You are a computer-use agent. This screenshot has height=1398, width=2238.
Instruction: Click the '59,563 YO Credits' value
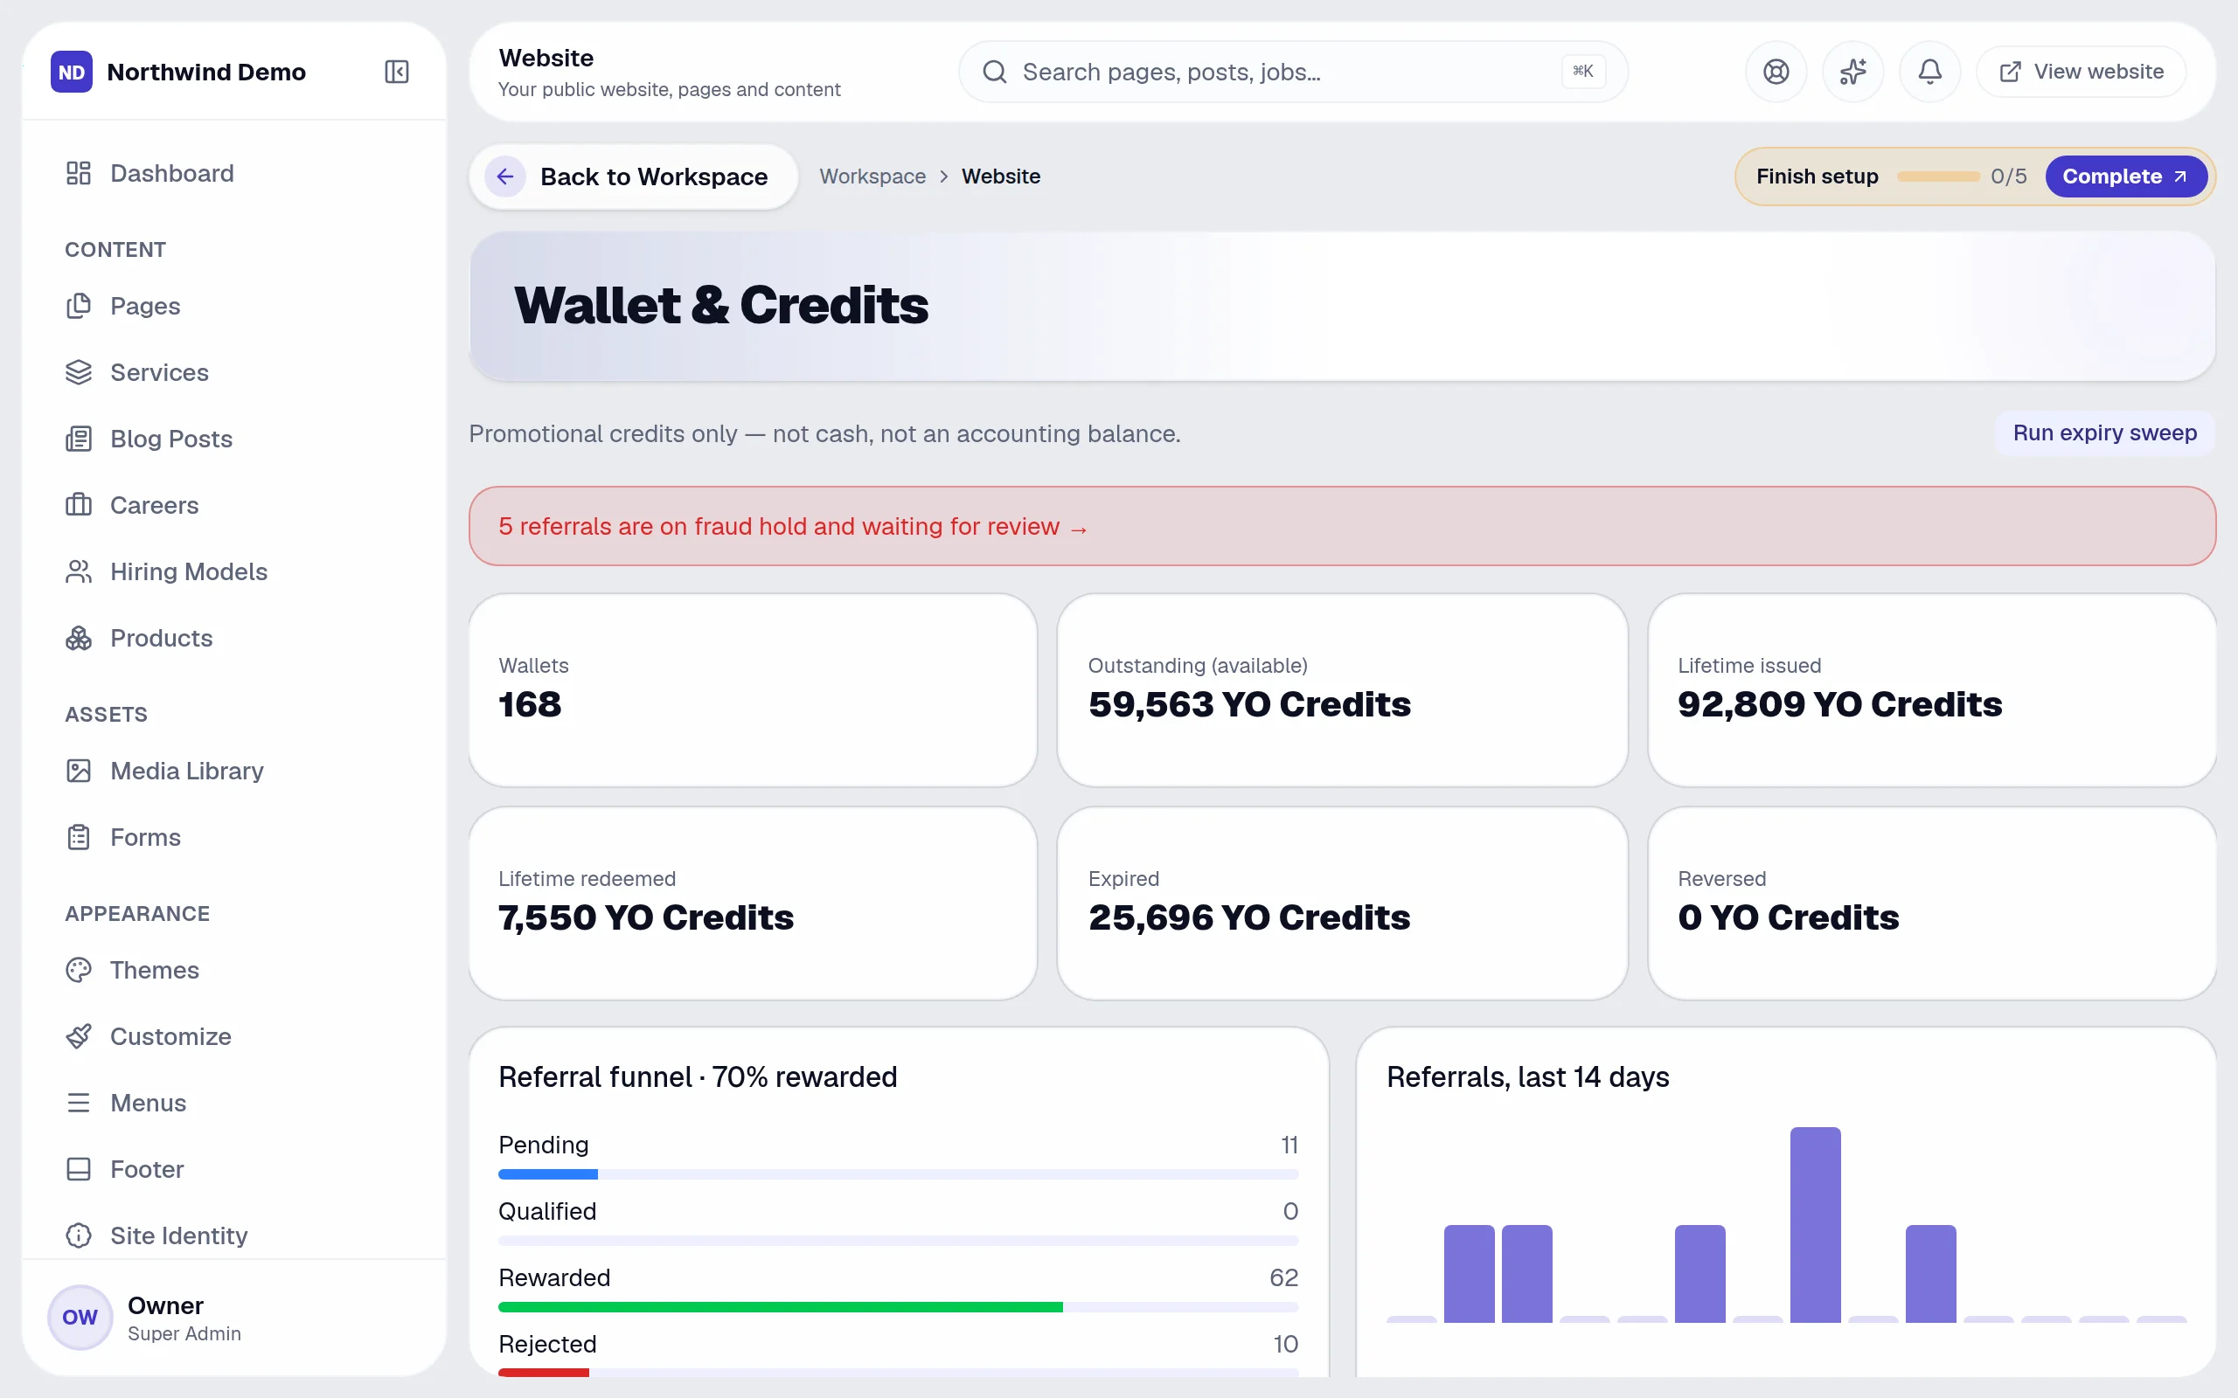coord(1249,703)
